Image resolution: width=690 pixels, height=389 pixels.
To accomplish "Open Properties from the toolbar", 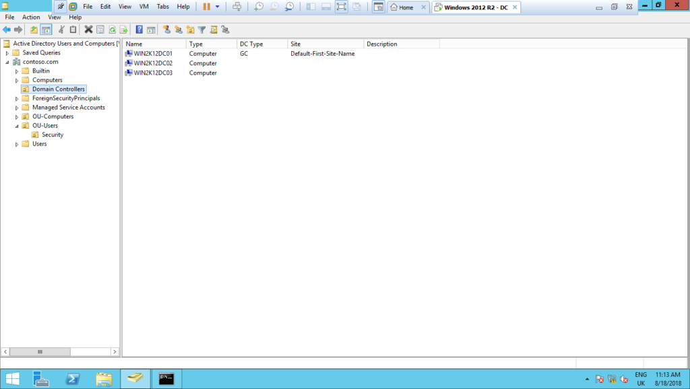I will pos(100,30).
